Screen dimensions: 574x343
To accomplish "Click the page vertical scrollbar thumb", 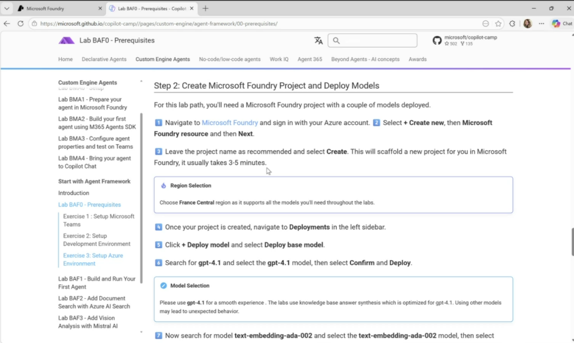I will (x=571, y=242).
